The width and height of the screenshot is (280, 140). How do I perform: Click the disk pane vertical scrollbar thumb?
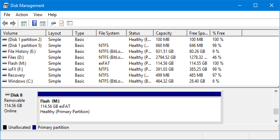[x=276, y=112]
